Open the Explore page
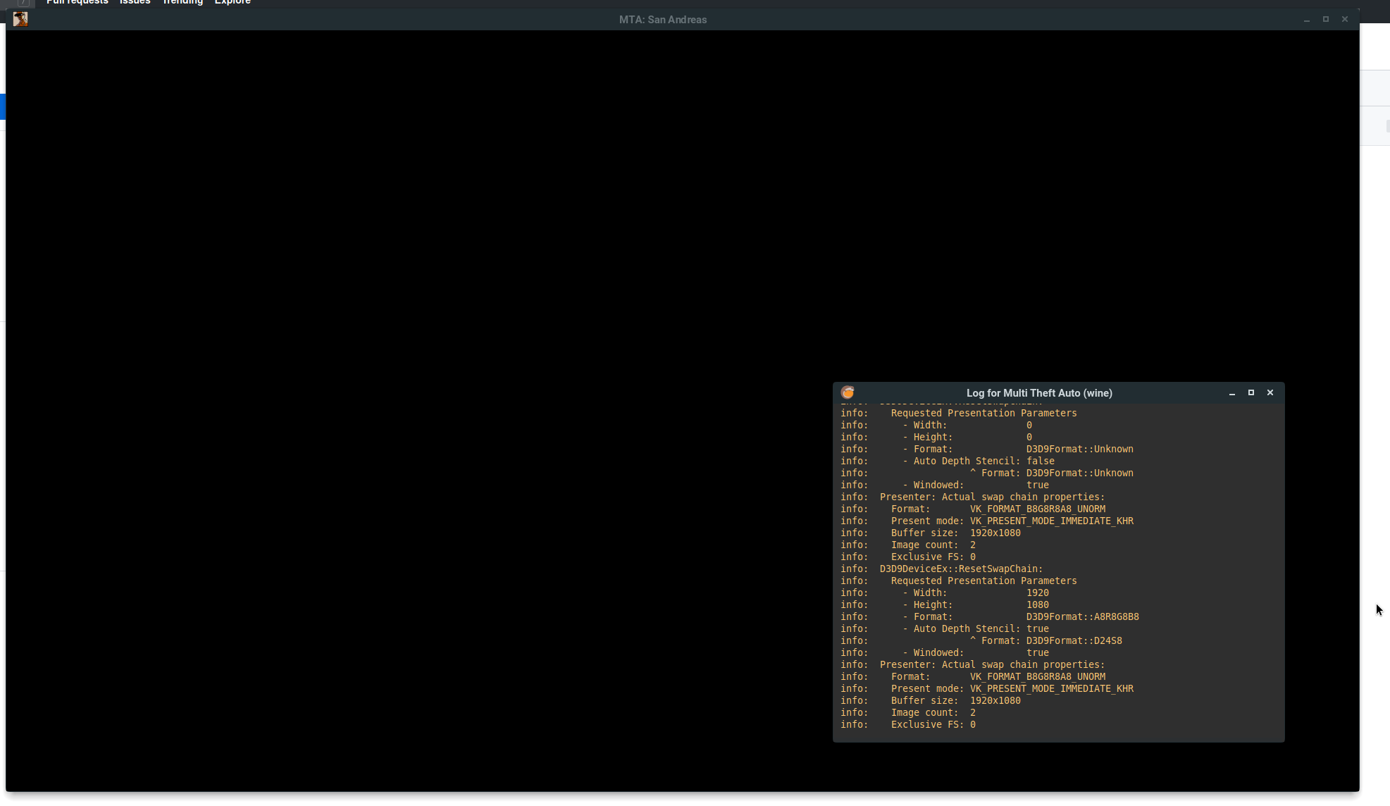The width and height of the screenshot is (1390, 806). (x=232, y=2)
